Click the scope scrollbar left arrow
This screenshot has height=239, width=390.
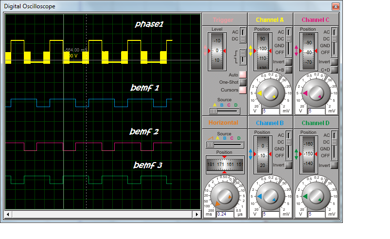tap(8, 214)
